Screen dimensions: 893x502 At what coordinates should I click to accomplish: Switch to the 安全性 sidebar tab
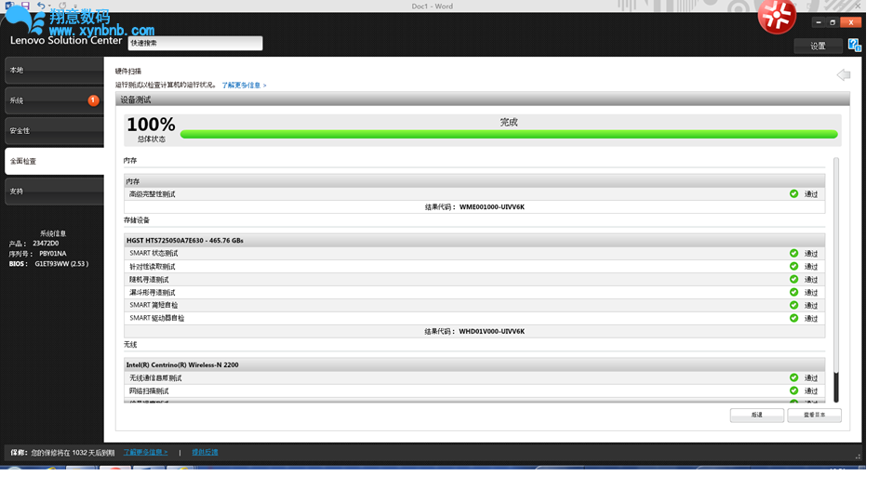(54, 130)
